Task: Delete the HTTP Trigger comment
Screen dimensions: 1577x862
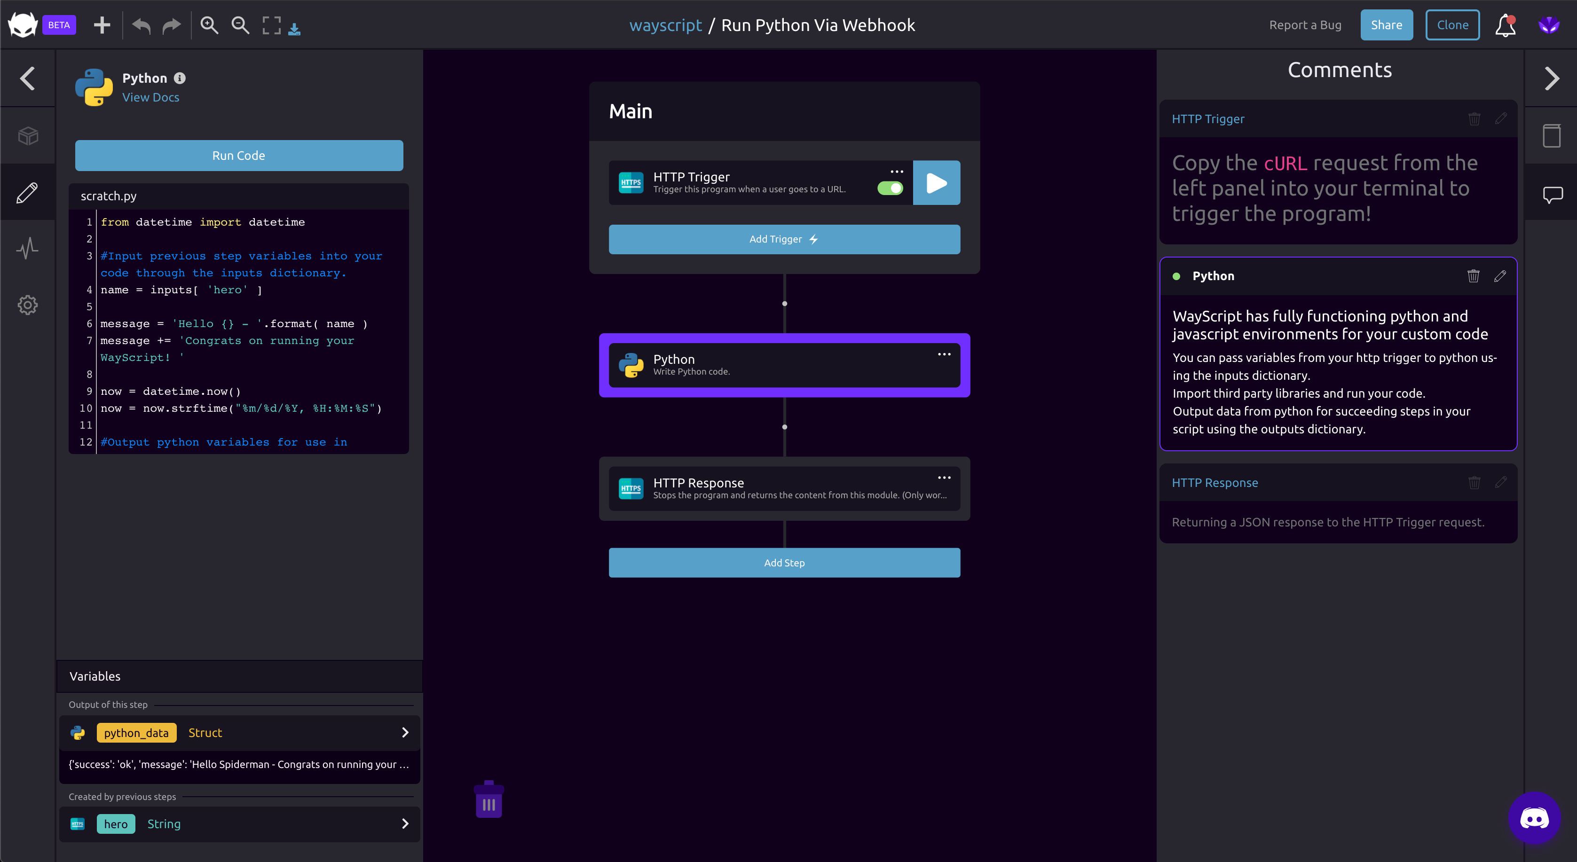Action: click(1474, 119)
